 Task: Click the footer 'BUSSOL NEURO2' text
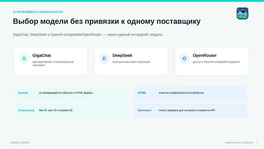point(20,143)
